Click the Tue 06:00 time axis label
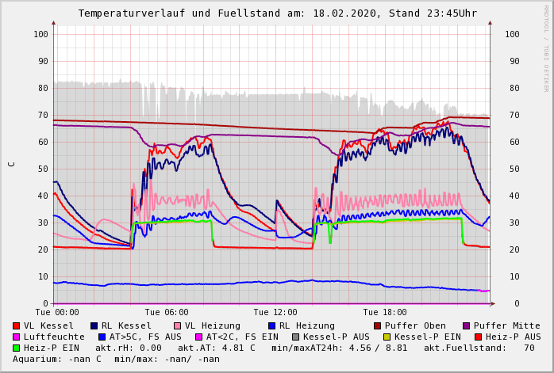This screenshot has width=554, height=373. coord(167,313)
